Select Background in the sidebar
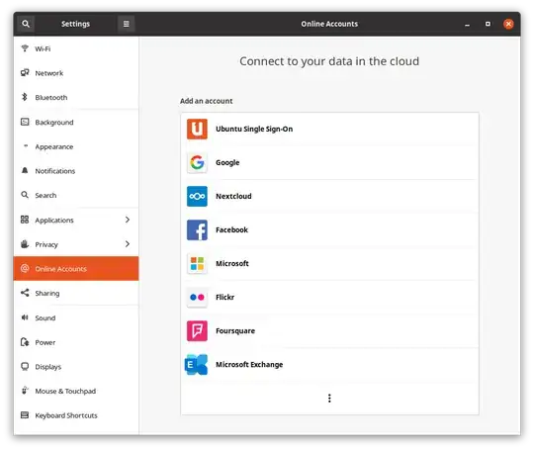This screenshot has width=534, height=450. (76, 122)
